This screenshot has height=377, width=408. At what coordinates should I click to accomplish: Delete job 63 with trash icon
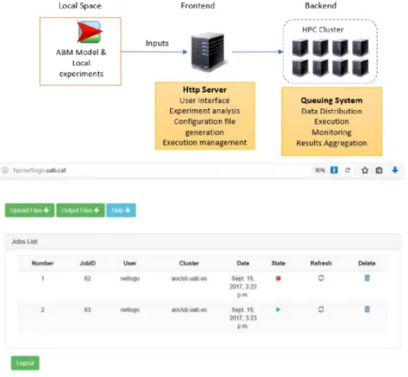pyautogui.click(x=367, y=309)
